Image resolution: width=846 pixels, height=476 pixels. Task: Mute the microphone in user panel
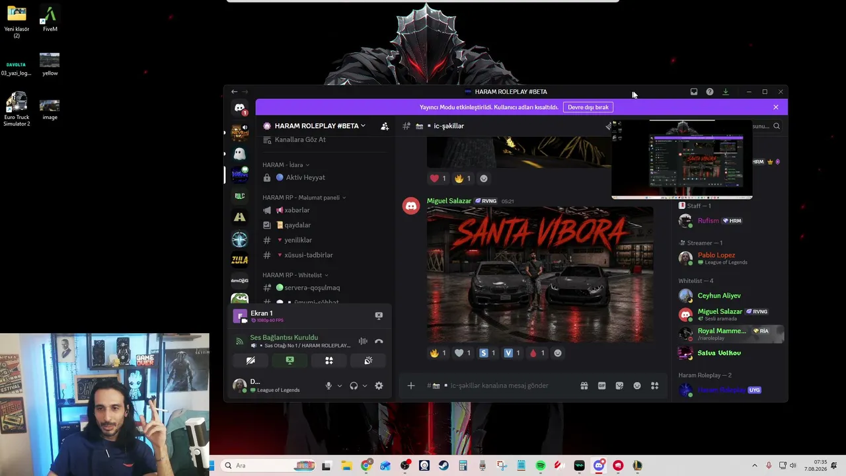[x=328, y=385]
